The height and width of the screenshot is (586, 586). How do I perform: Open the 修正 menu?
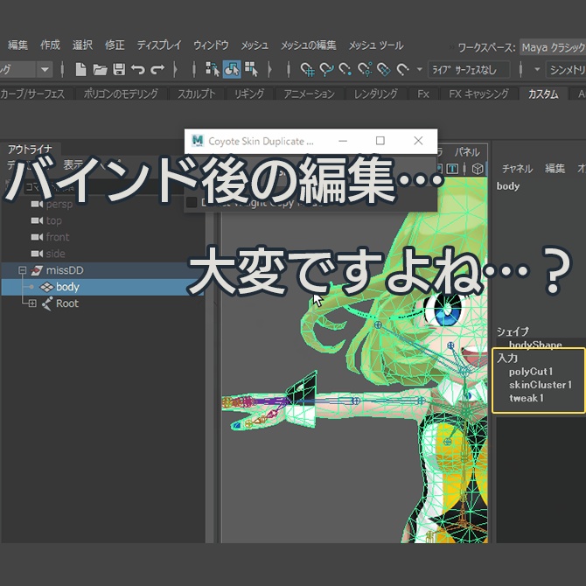tap(115, 45)
